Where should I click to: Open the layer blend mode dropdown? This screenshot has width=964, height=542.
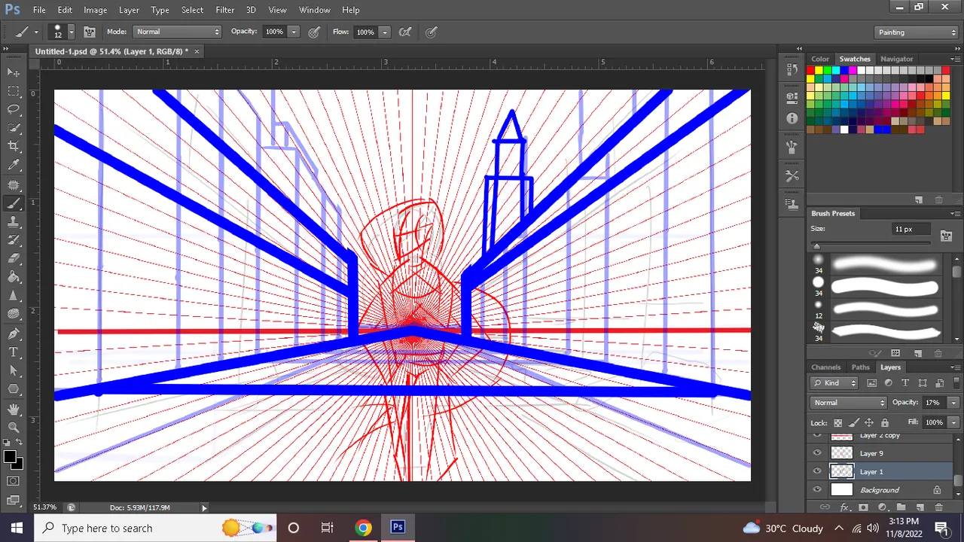(x=849, y=403)
